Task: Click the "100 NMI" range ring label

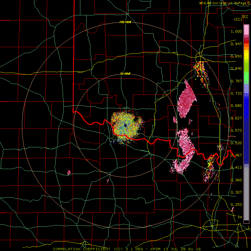Action: [x=125, y=22]
